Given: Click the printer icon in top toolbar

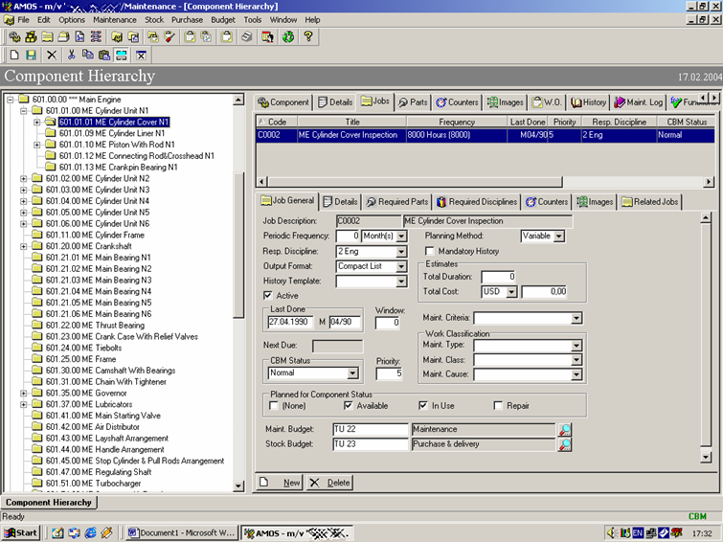Looking at the screenshot, I should [x=246, y=36].
